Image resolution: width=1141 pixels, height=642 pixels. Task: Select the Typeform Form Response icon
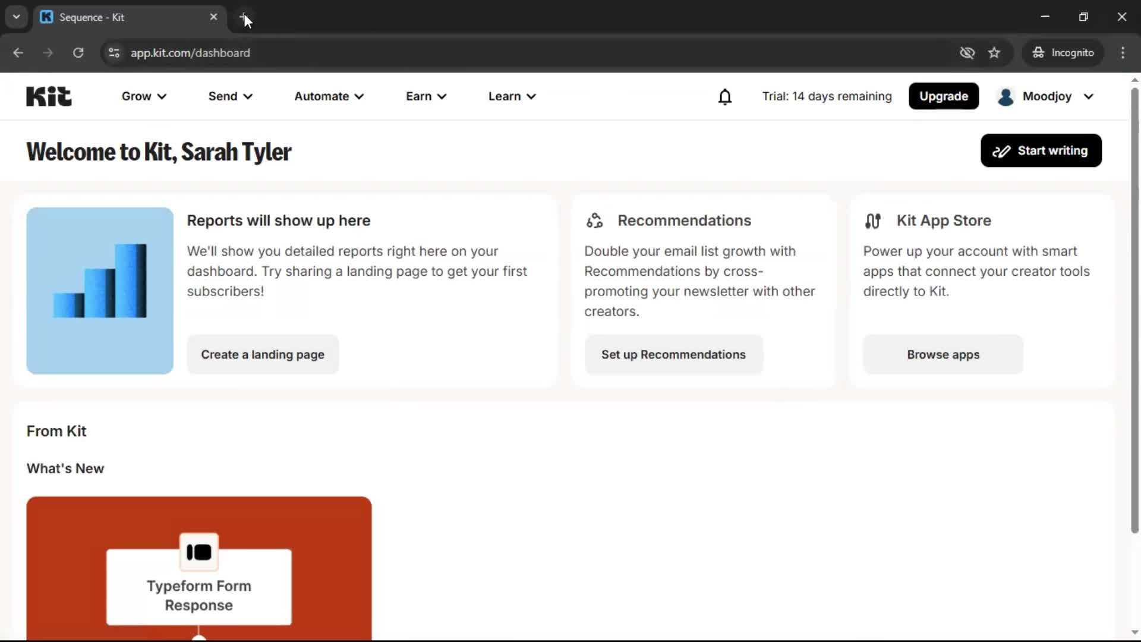(199, 552)
